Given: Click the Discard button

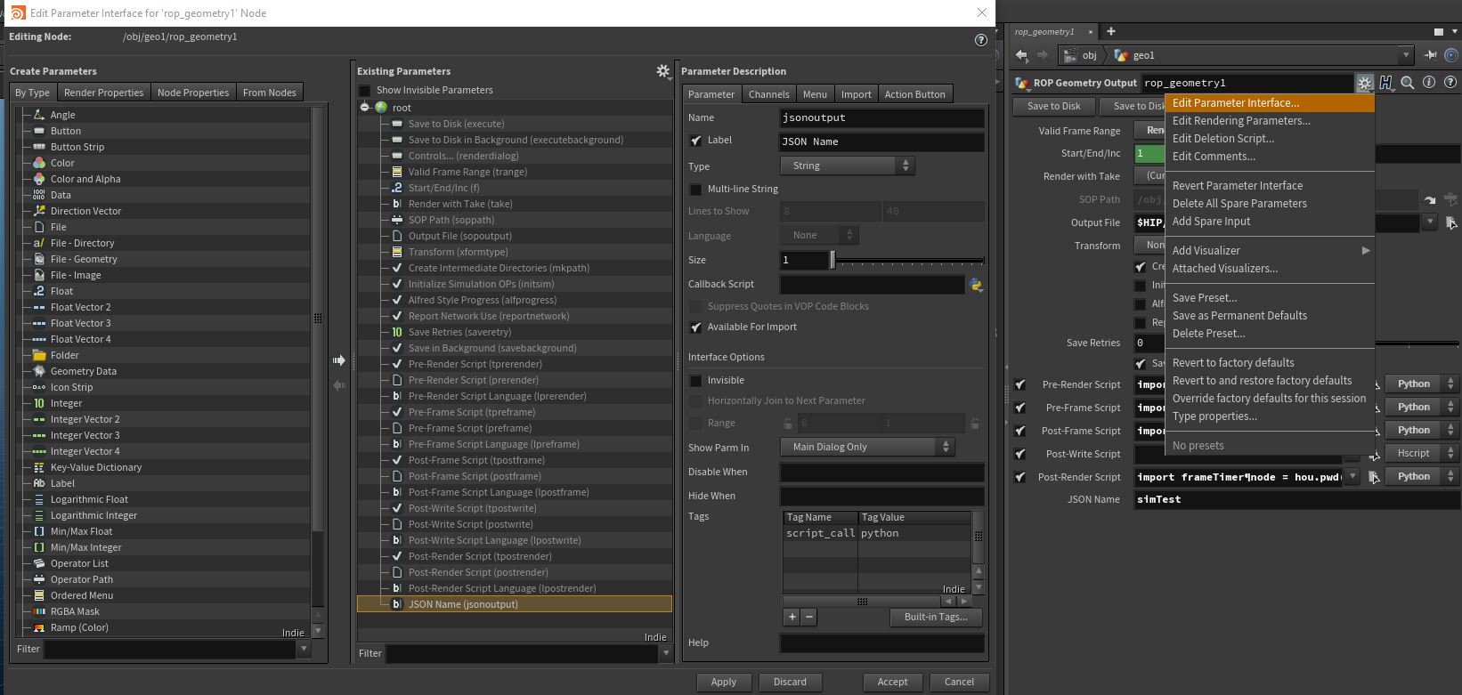Looking at the screenshot, I should tap(790, 682).
